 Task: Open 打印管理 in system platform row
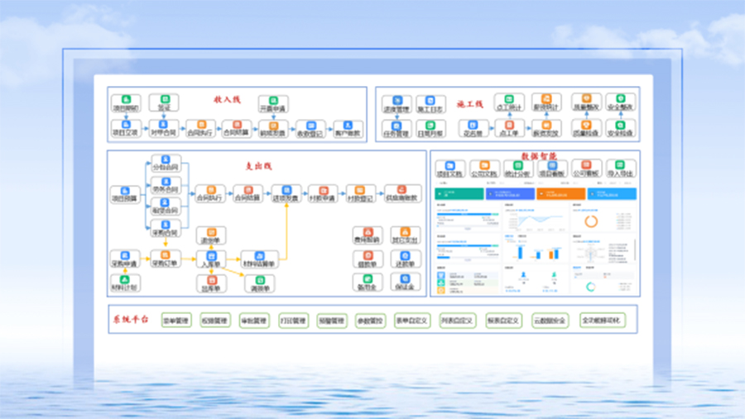point(293,320)
